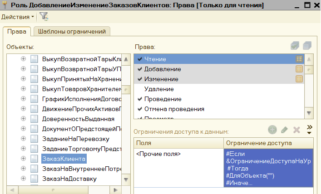Click the restriction table icon next to Изменение

[x=299, y=79]
